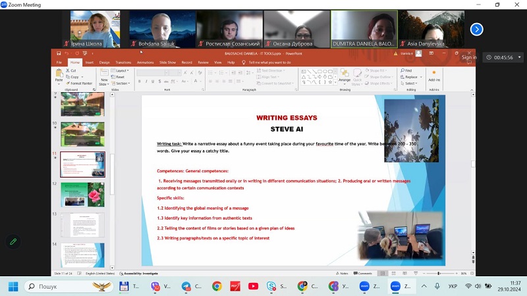Click the Пошук taskbar search box
The width and height of the screenshot is (527, 296).
pos(69,286)
